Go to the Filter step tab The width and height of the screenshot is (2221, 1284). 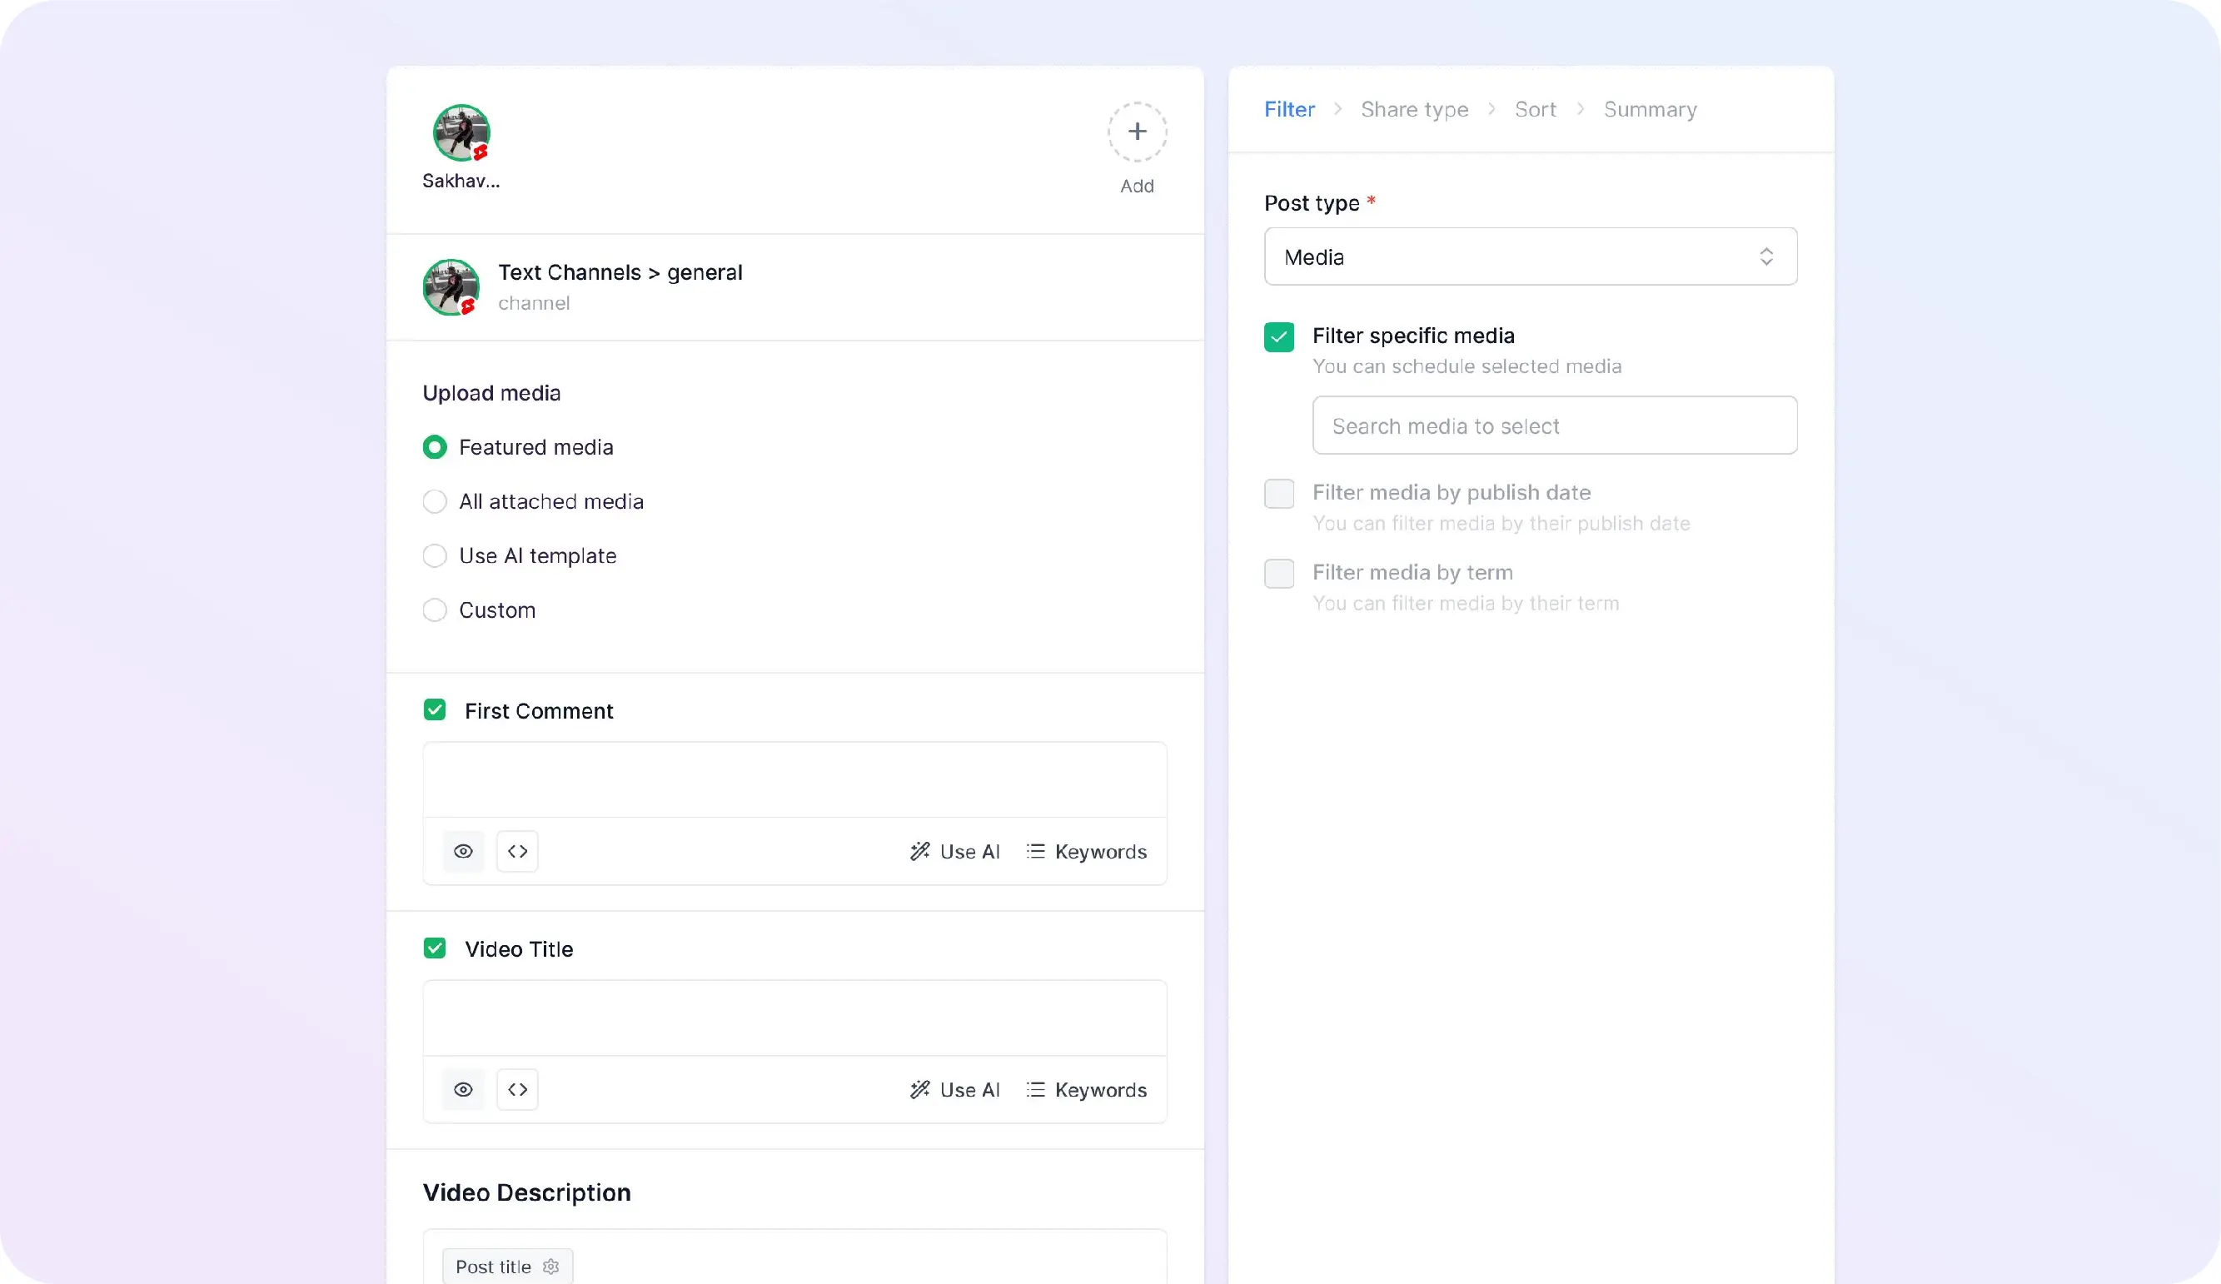[1288, 109]
